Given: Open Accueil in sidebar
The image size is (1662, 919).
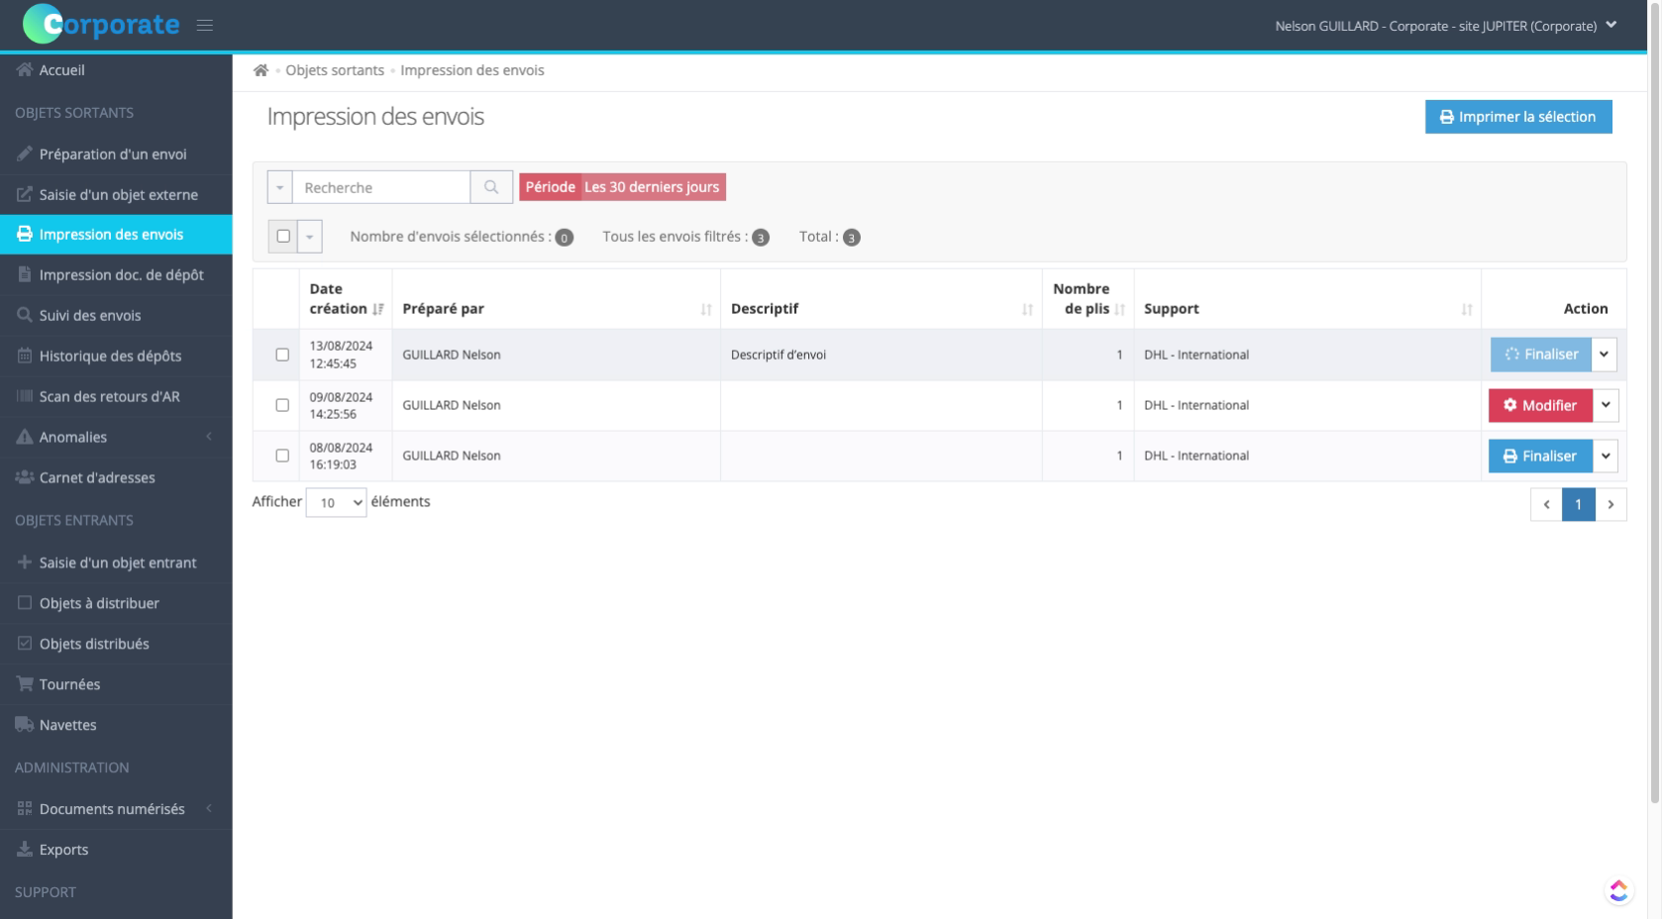Looking at the screenshot, I should pyautogui.click(x=116, y=70).
